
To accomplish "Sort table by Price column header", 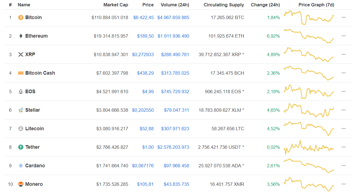I will (148, 5).
